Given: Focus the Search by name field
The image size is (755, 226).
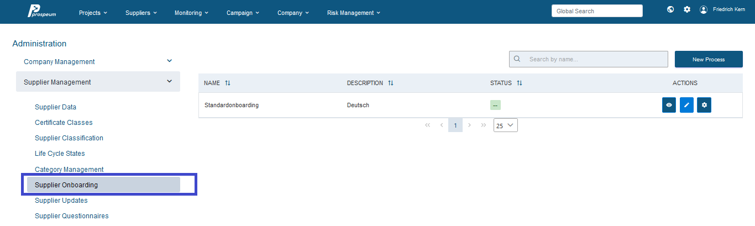Looking at the screenshot, I should [589, 59].
